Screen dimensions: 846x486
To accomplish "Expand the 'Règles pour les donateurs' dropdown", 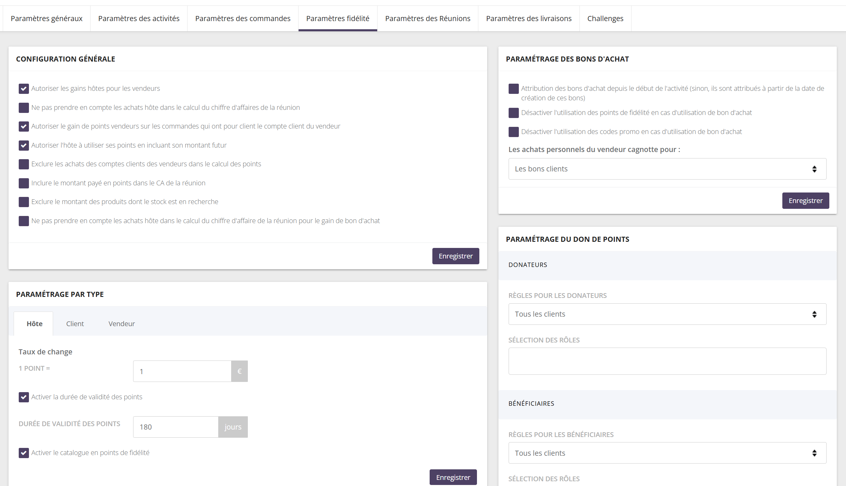I will (667, 314).
